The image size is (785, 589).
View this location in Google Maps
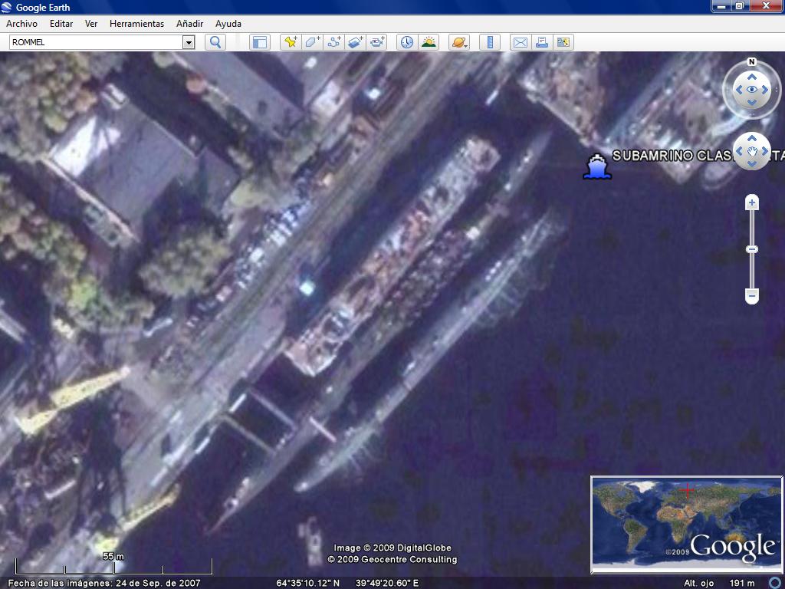pos(563,42)
